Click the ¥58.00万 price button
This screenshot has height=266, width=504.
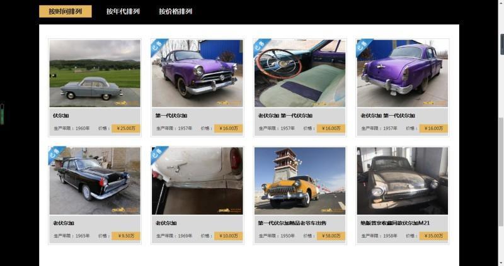331,236
